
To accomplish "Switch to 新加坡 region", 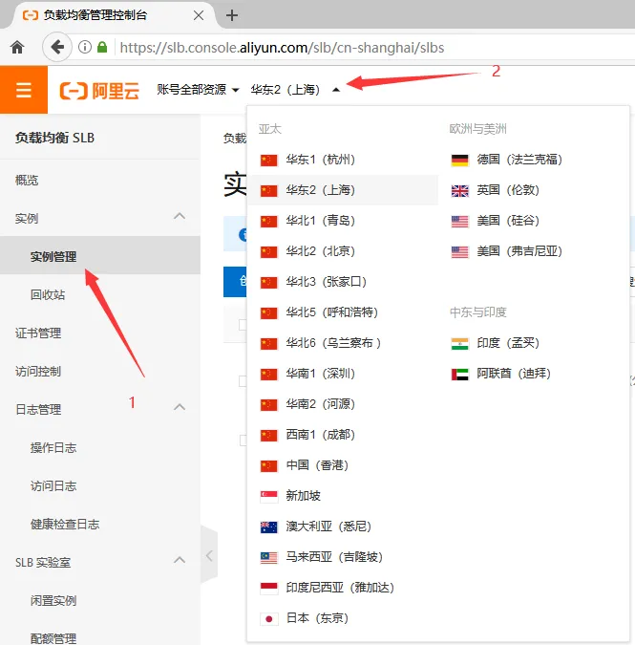I will click(343, 496).
